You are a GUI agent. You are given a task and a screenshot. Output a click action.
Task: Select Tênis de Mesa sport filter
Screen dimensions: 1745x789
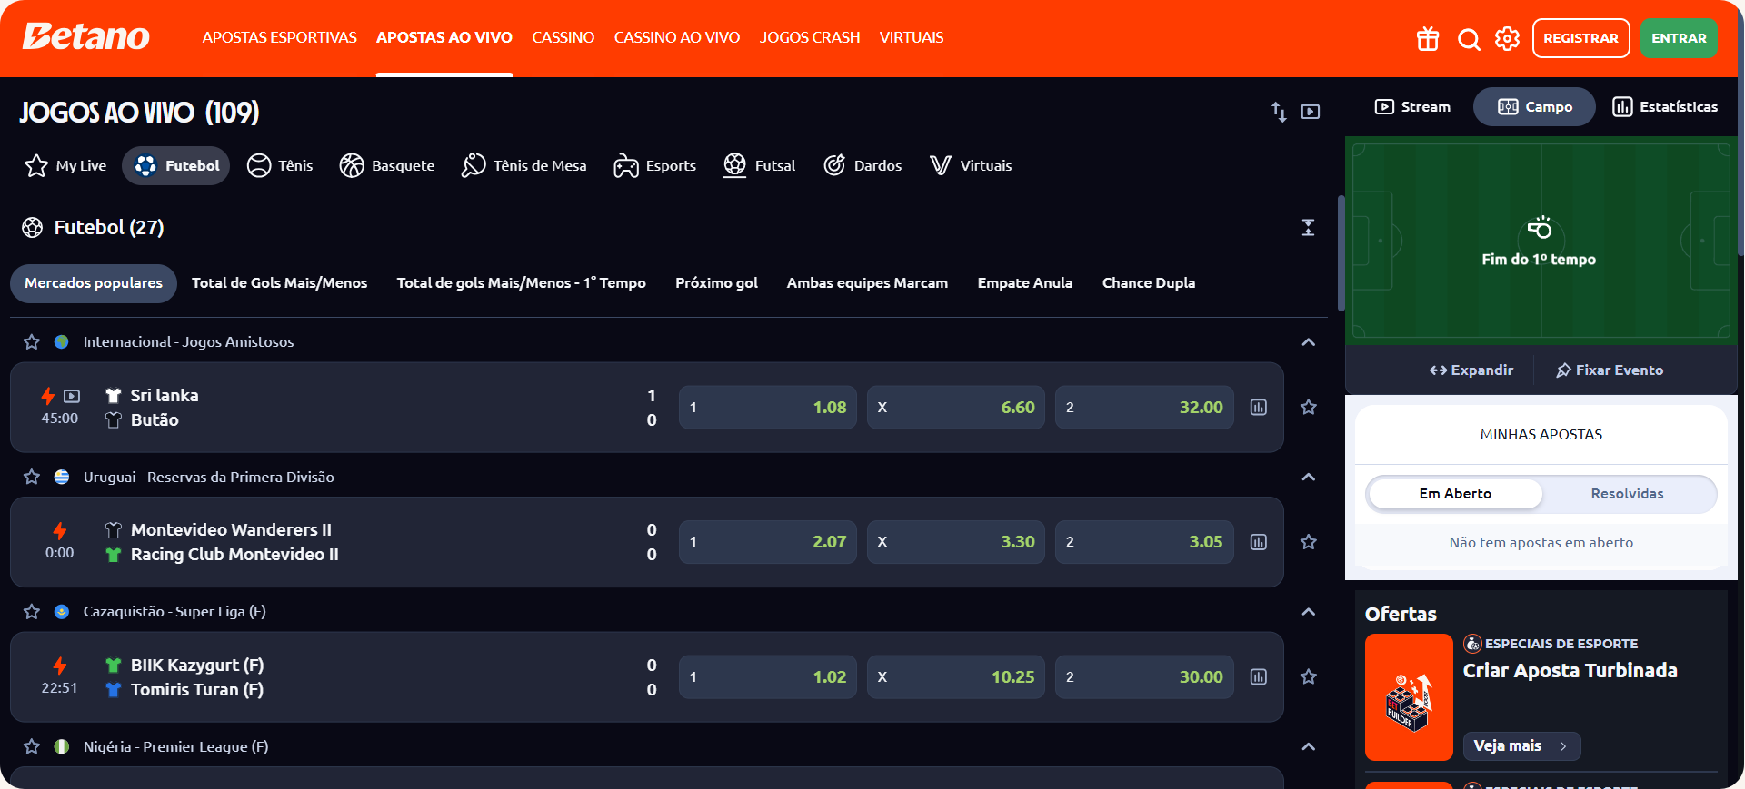coord(524,165)
